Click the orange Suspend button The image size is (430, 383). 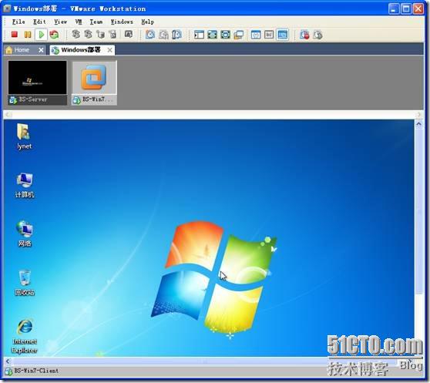[28, 35]
